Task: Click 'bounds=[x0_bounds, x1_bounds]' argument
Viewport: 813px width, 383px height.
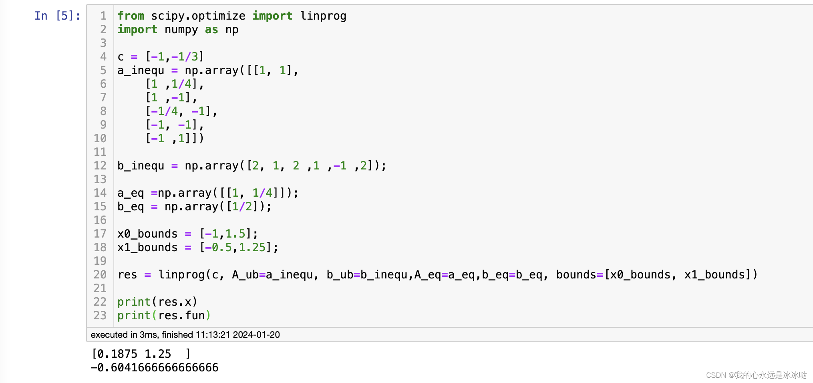Action: 654,275
